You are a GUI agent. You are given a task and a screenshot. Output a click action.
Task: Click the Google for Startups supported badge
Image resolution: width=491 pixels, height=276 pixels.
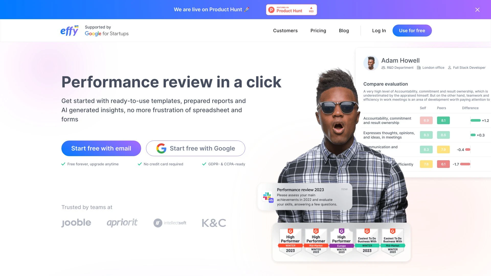107,30
